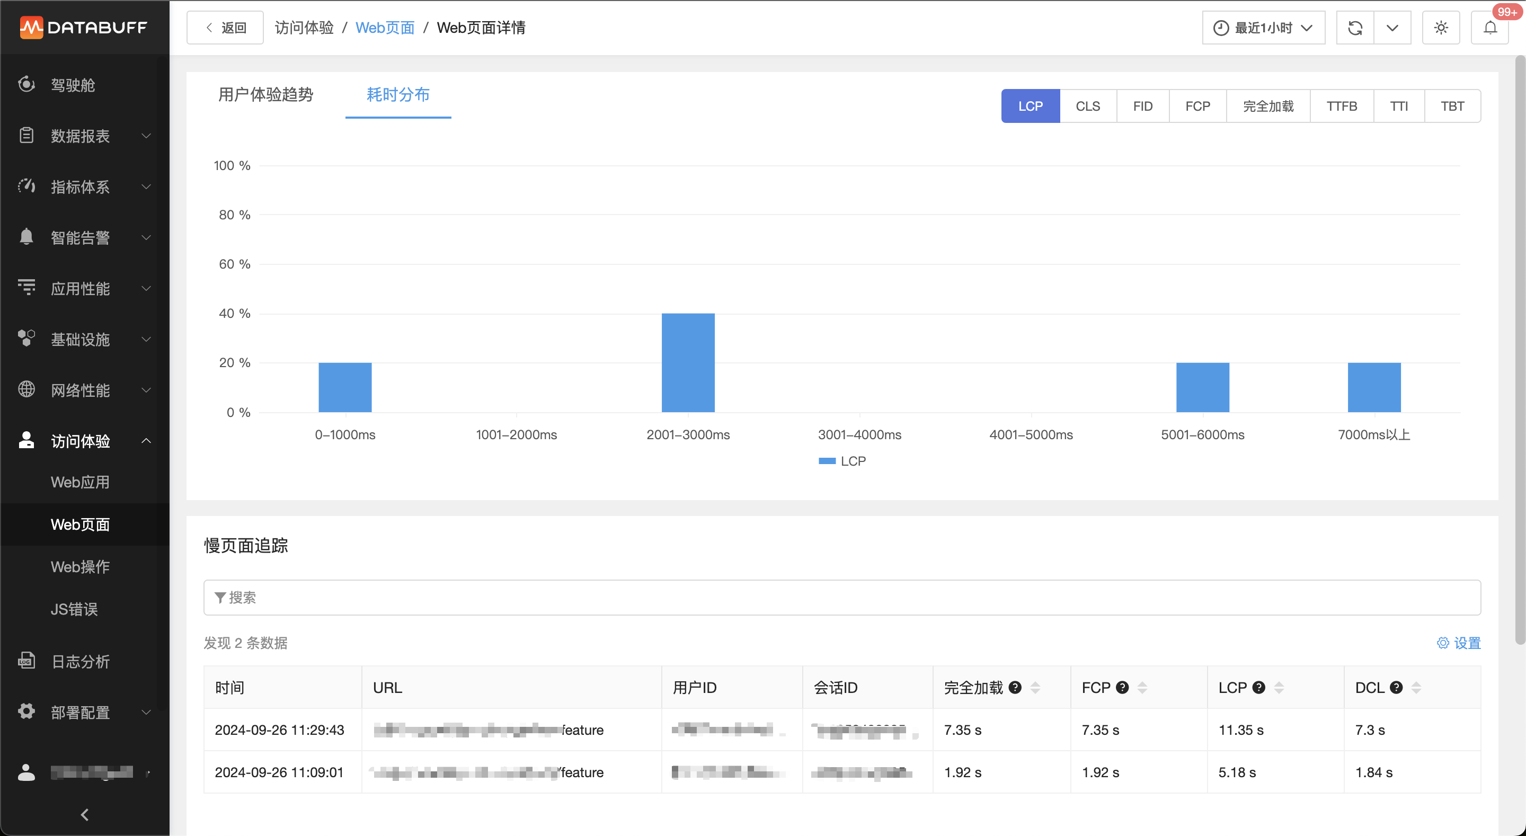This screenshot has height=836, width=1526.
Task: Click the 日志分析 log icon
Action: click(x=26, y=661)
